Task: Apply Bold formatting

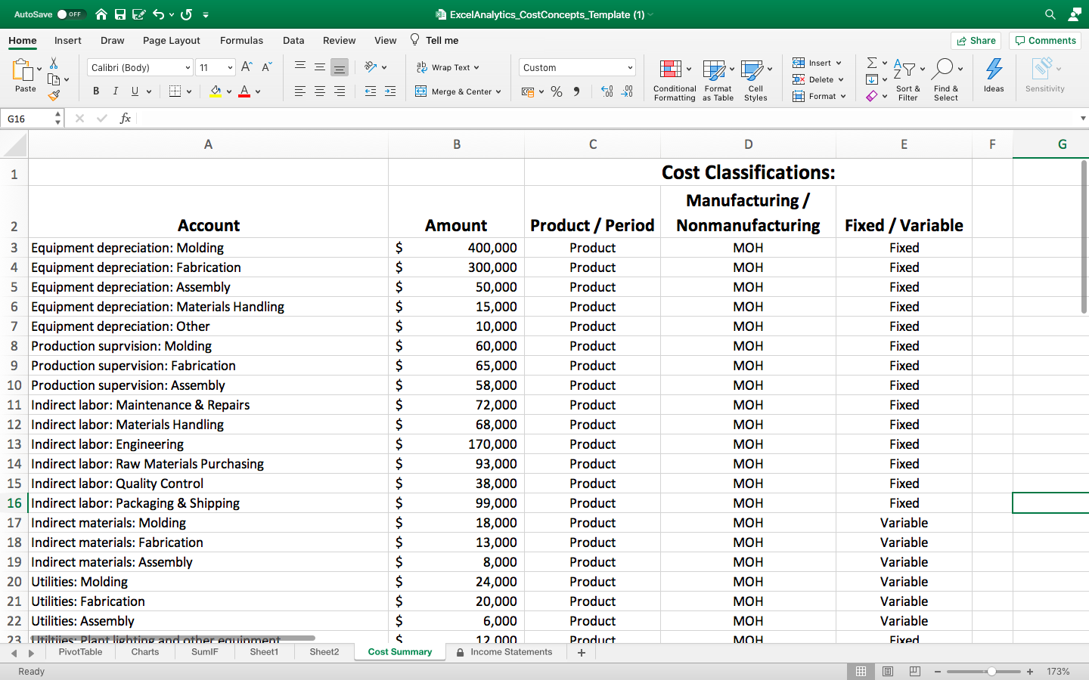Action: coord(96,91)
